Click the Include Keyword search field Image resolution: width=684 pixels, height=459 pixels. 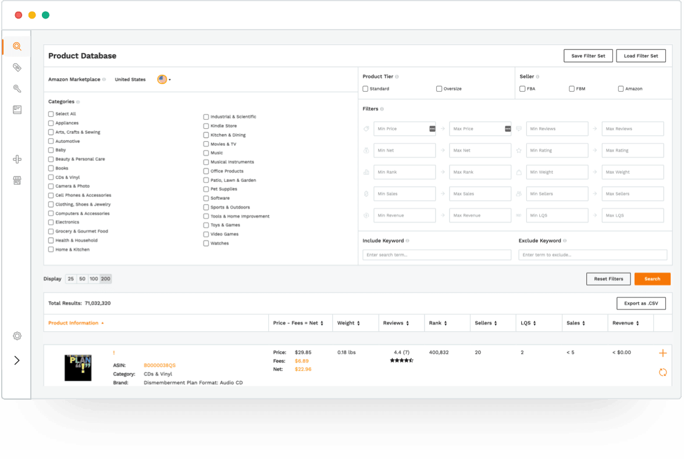pos(436,255)
